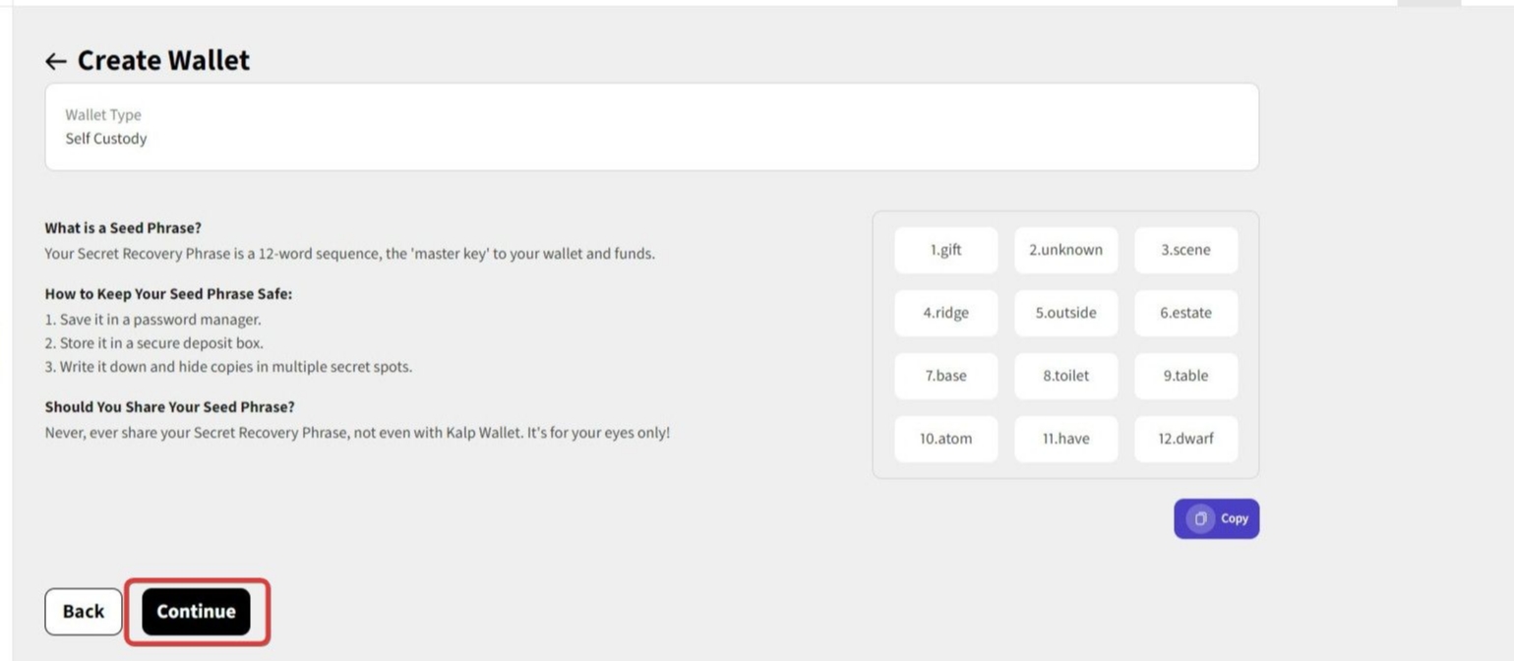Select seed word 5 outside
Screen dimensions: 1514x661
1065,313
